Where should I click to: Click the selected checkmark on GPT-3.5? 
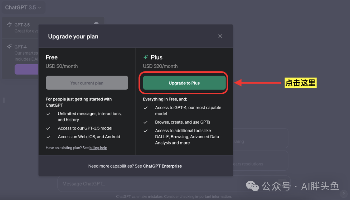[96, 24]
